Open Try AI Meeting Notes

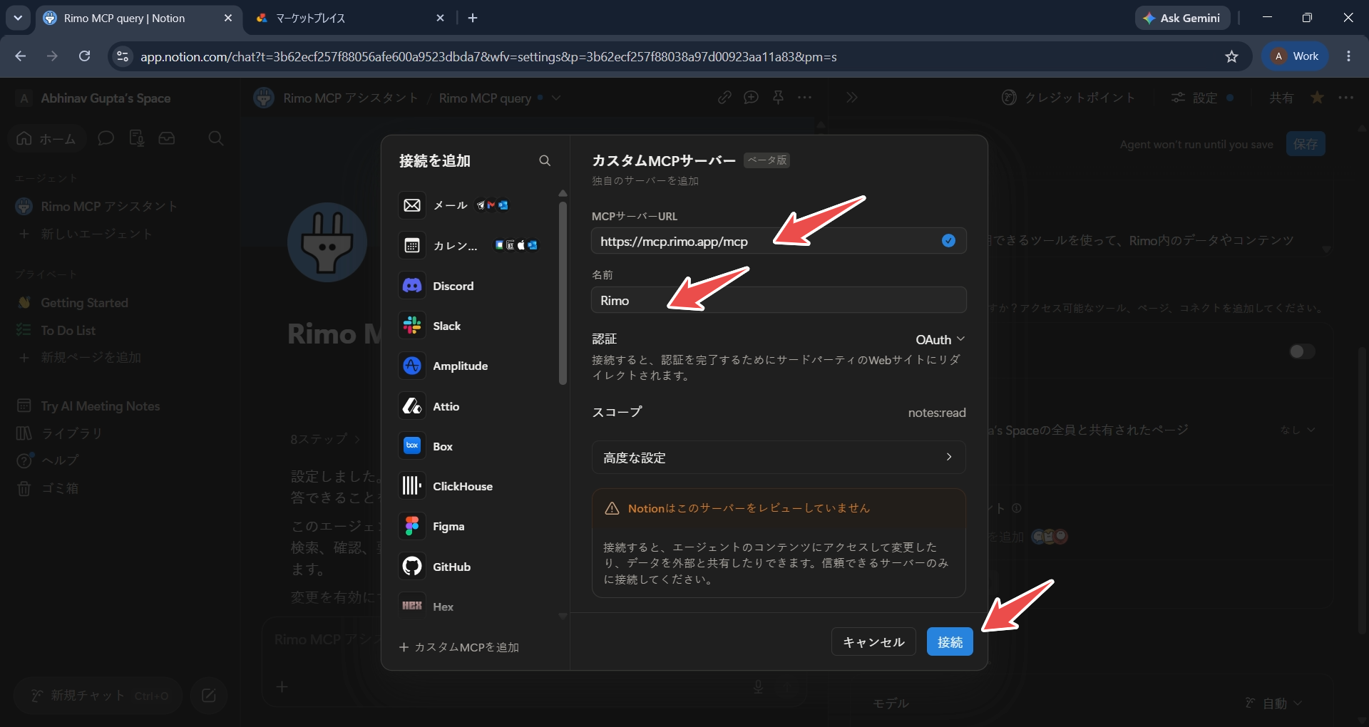coord(100,406)
